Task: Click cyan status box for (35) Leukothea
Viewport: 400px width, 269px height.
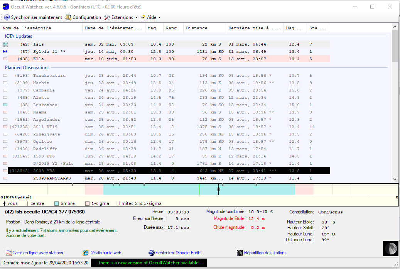Action: [x=5, y=105]
